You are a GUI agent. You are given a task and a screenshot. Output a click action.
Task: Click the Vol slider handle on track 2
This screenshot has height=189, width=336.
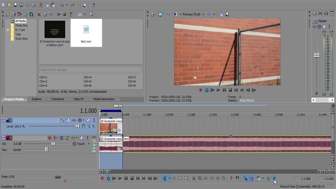[x=53, y=144]
